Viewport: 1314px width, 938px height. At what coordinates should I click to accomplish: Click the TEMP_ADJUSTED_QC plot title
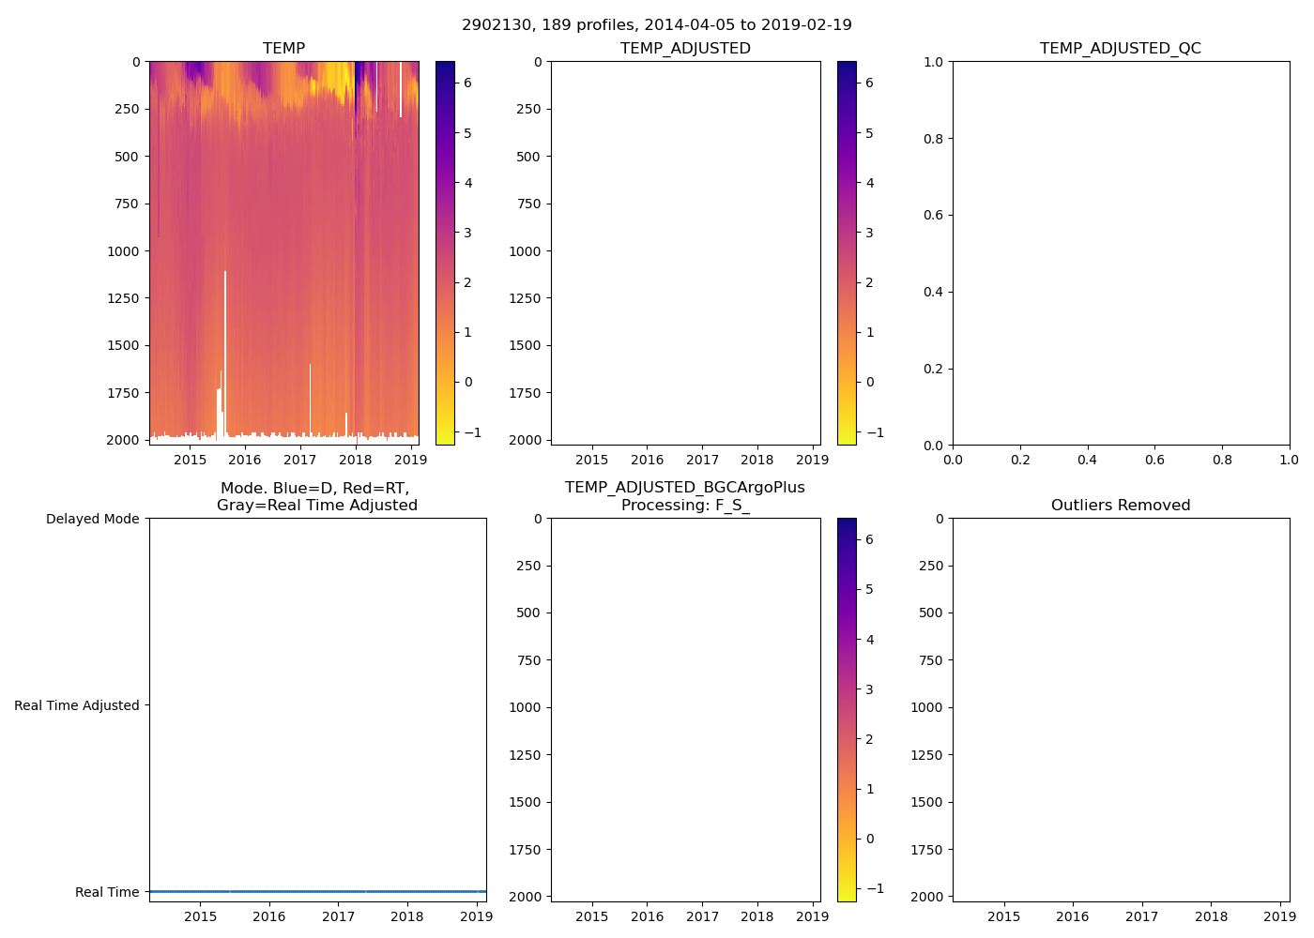1120,49
